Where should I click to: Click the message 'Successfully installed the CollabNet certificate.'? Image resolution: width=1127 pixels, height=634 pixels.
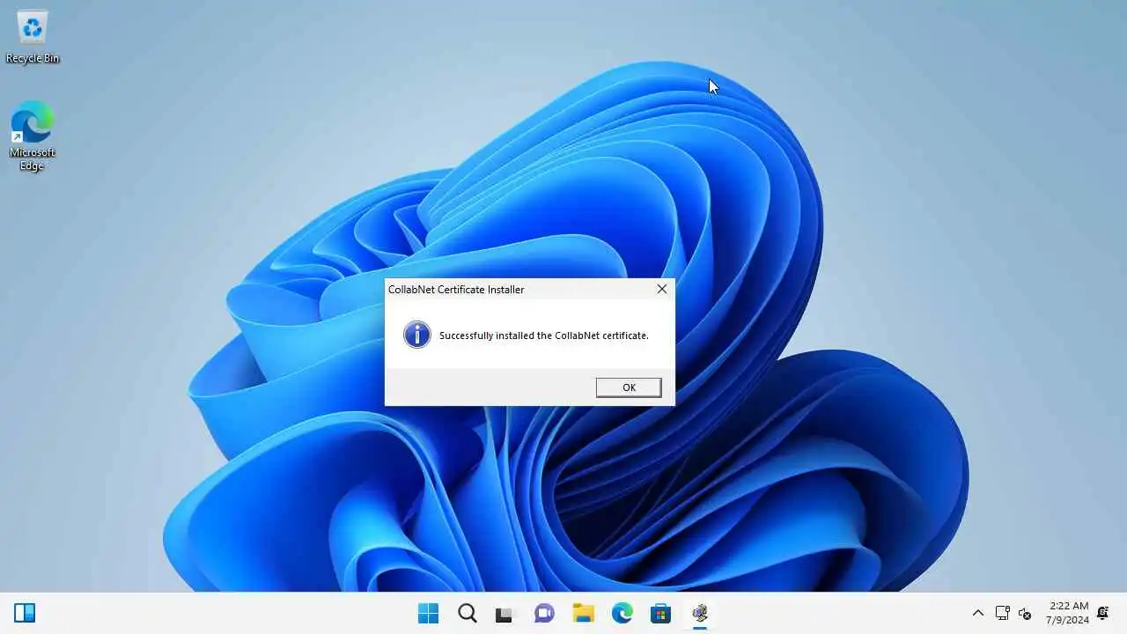pyautogui.click(x=544, y=335)
